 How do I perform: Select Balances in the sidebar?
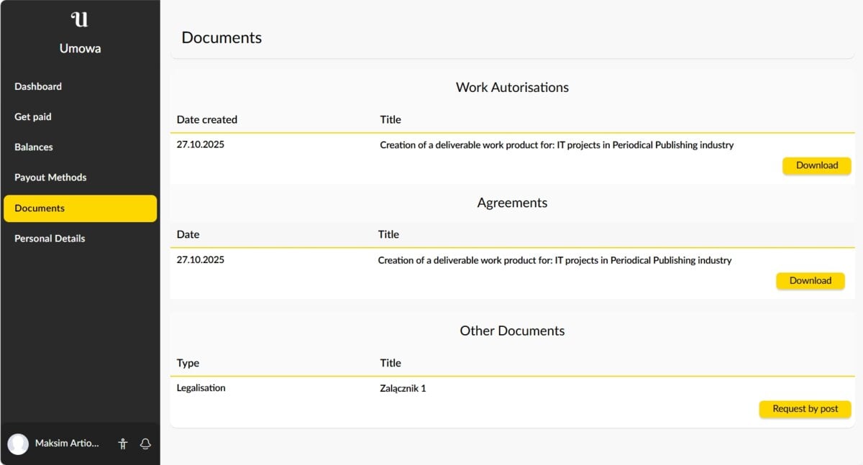click(34, 147)
